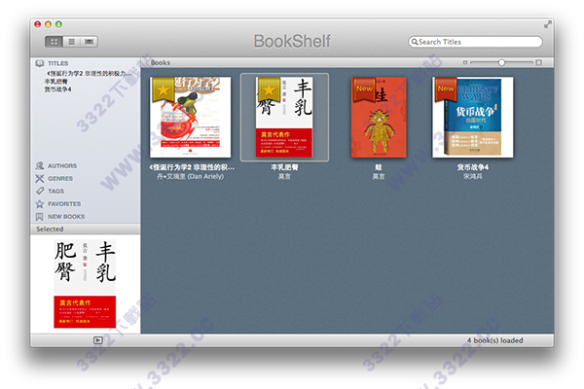Open the Genres section
This screenshot has width=584, height=389.
coord(60,178)
